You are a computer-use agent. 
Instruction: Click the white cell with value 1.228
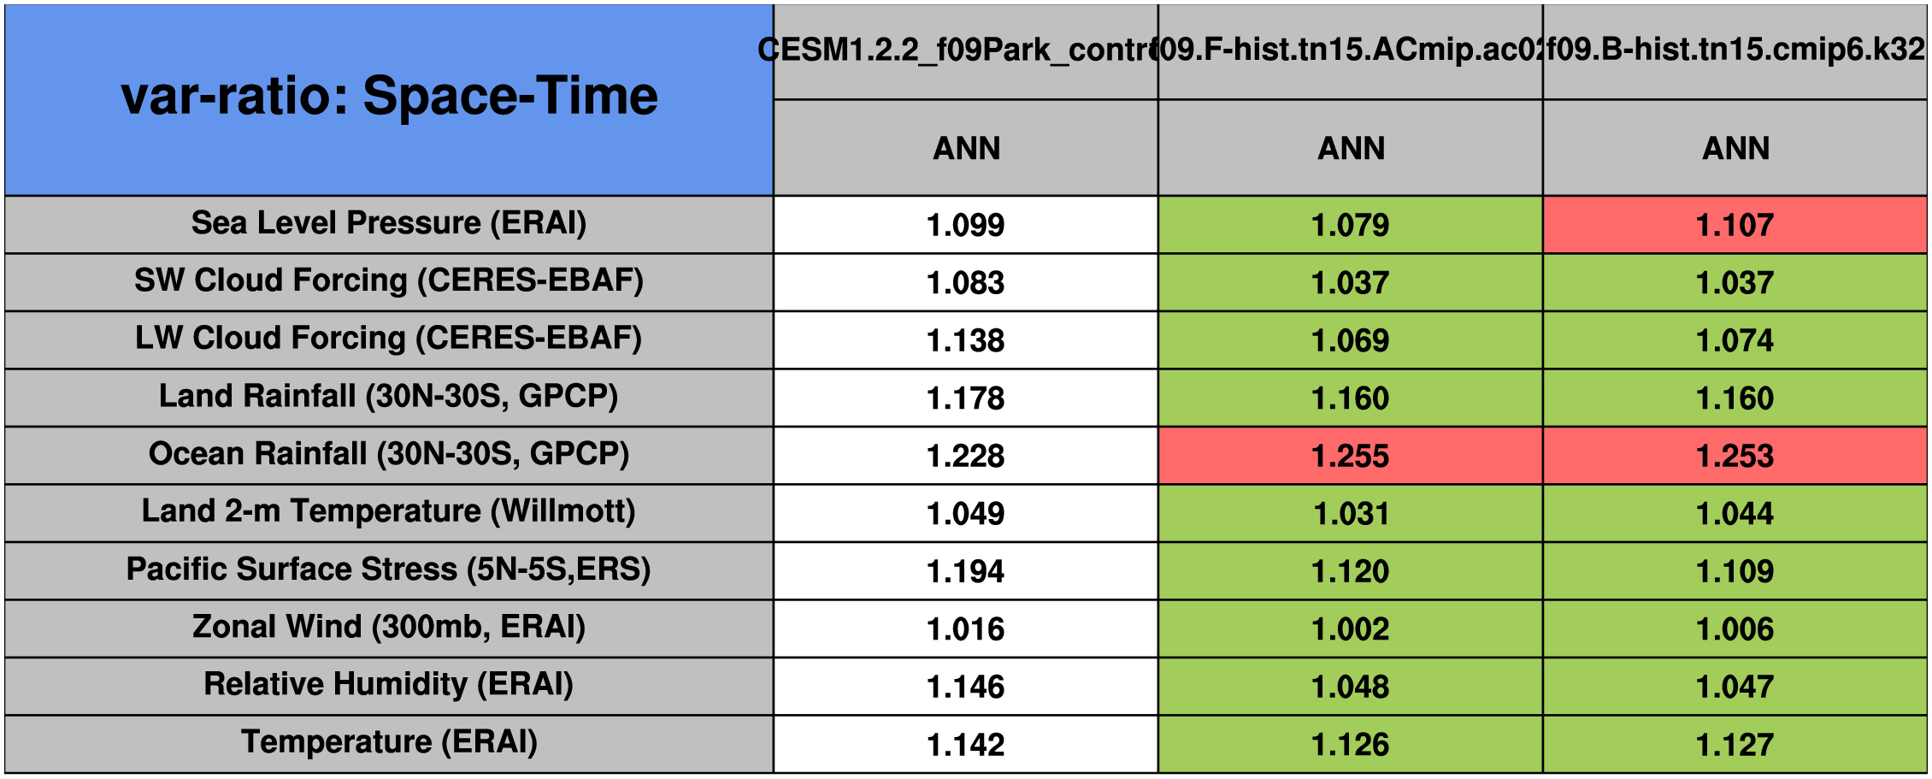pos(965,456)
